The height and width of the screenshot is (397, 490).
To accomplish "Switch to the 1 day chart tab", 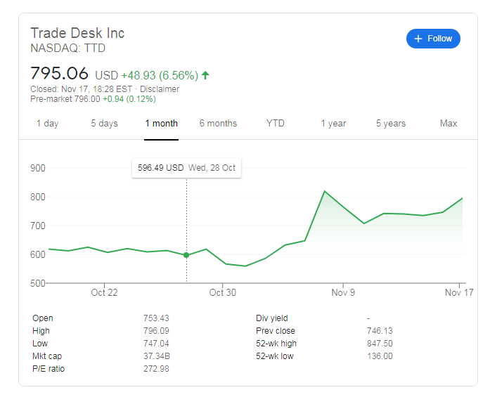I will (x=48, y=124).
